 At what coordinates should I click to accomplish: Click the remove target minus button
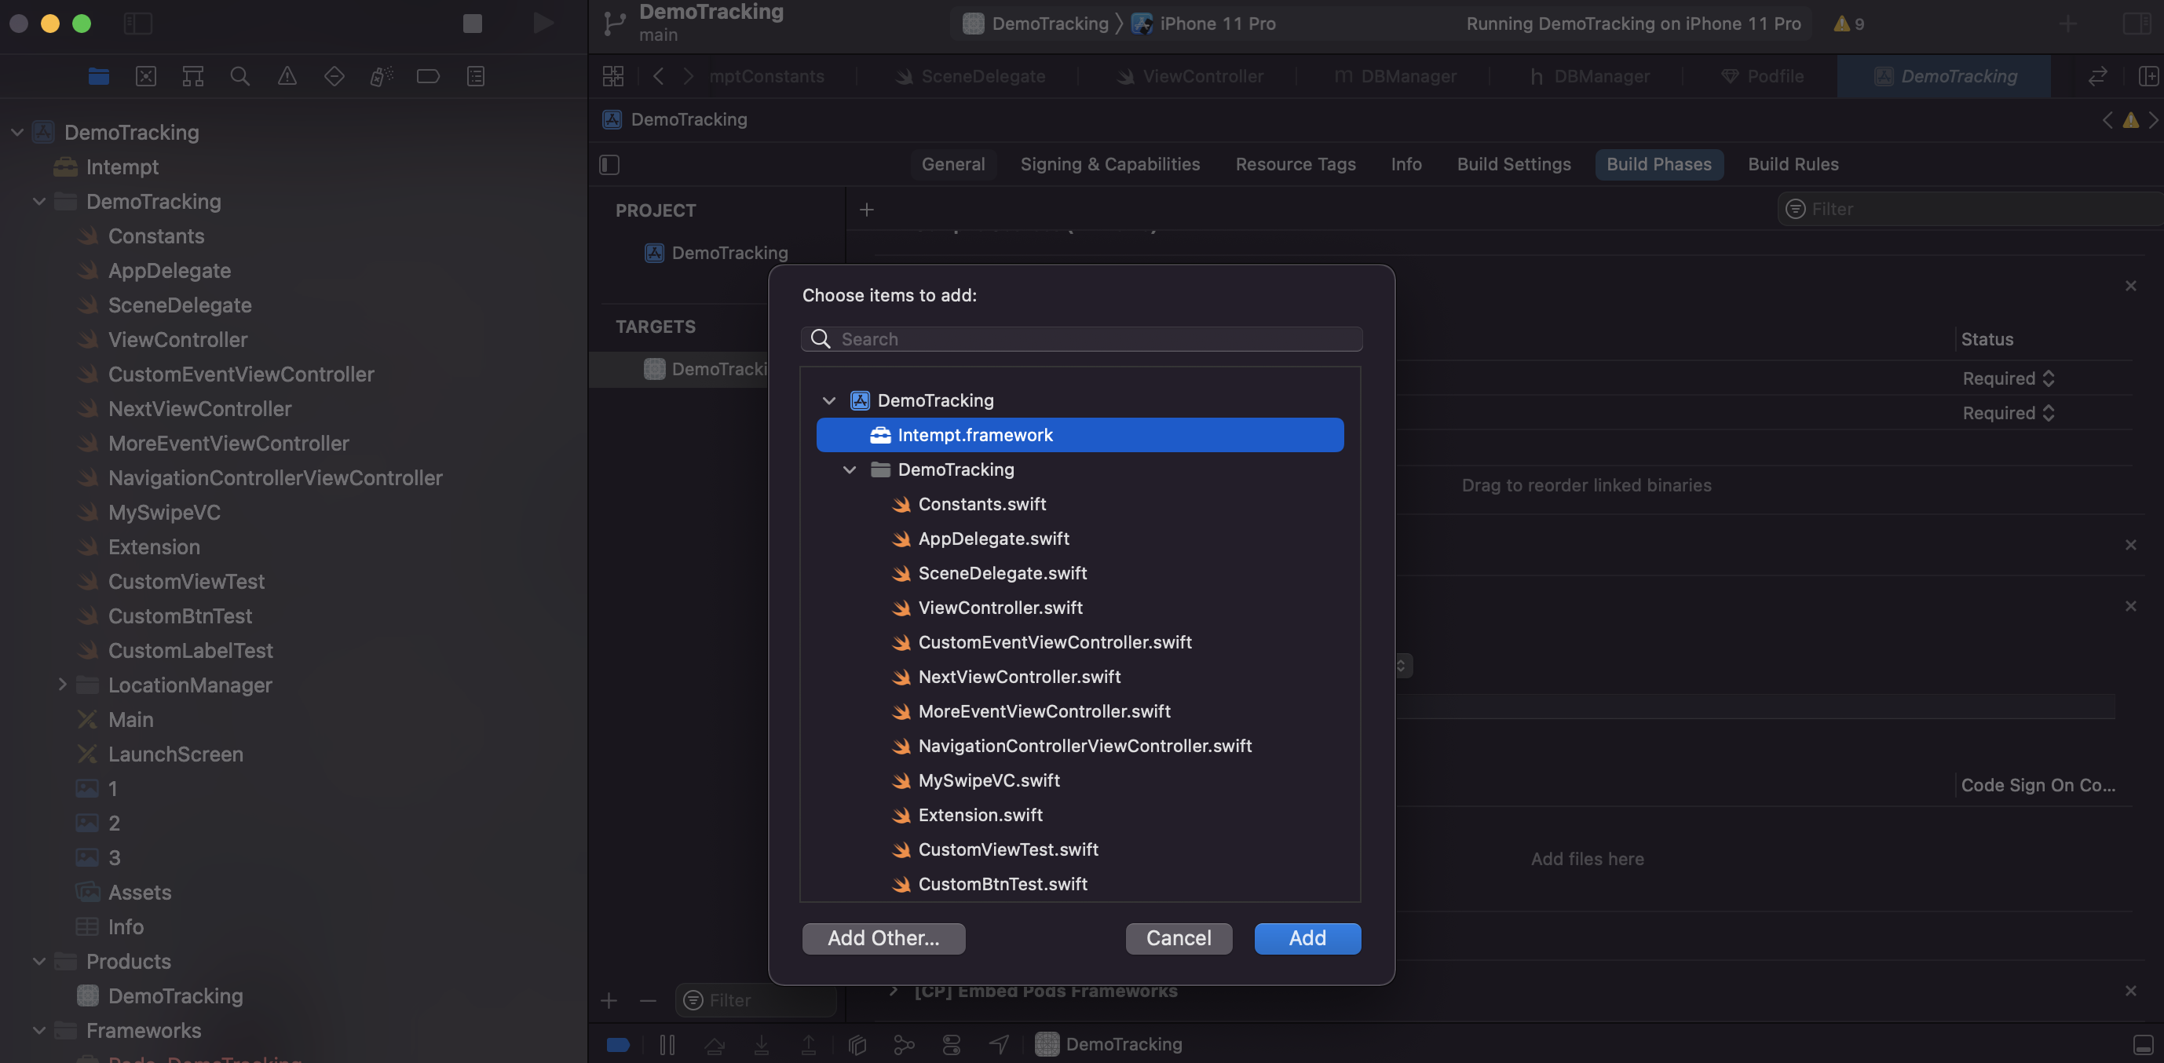point(648,1000)
